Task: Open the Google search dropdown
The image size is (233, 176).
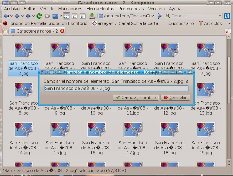Action: tap(220, 16)
